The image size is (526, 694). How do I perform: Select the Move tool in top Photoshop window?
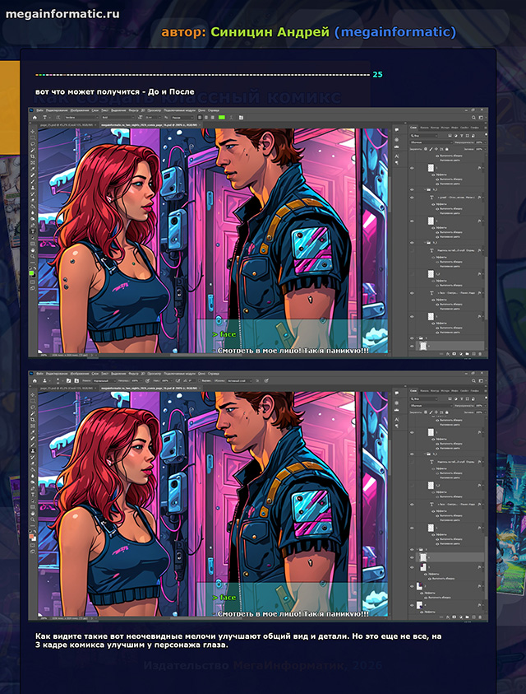pyautogui.click(x=33, y=132)
